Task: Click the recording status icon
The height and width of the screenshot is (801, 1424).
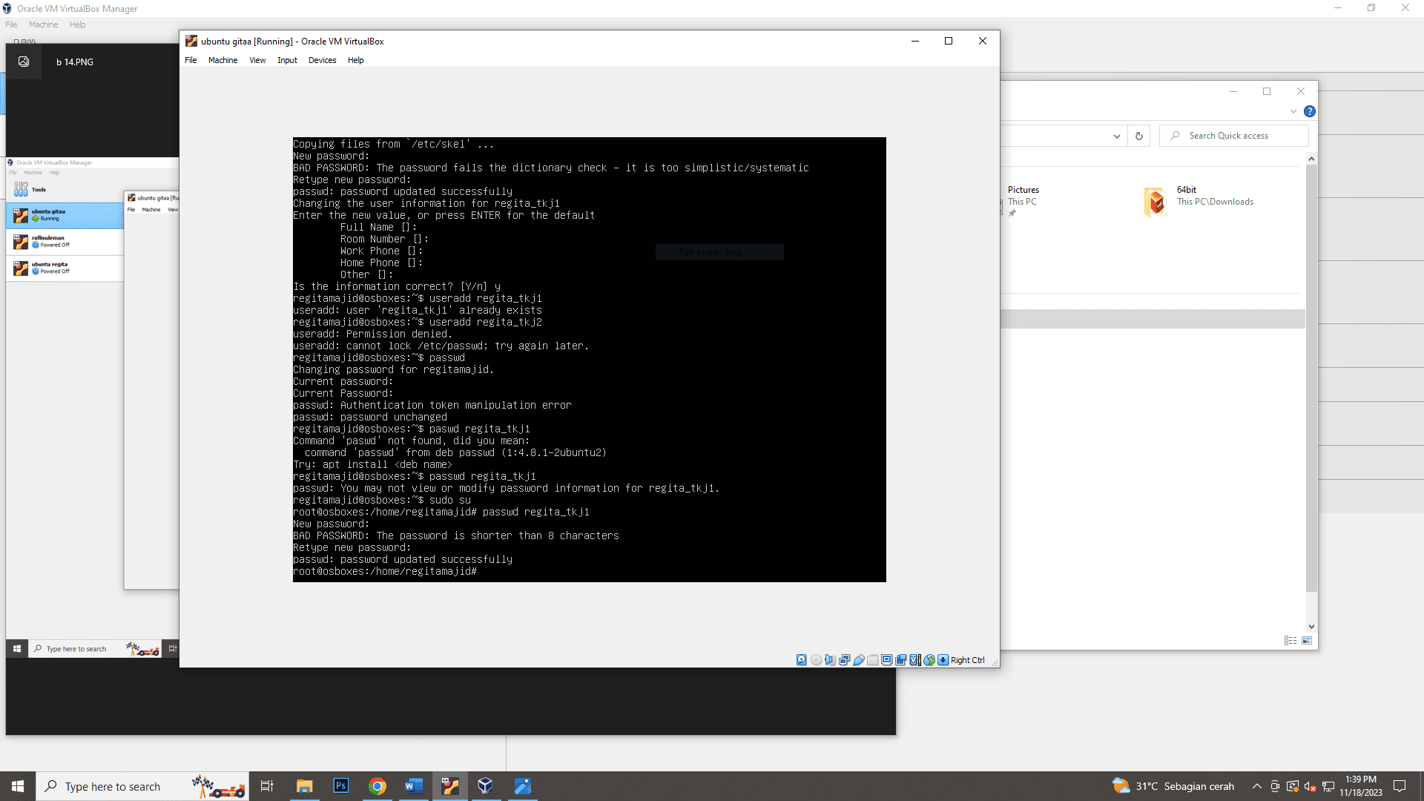Action: point(901,660)
